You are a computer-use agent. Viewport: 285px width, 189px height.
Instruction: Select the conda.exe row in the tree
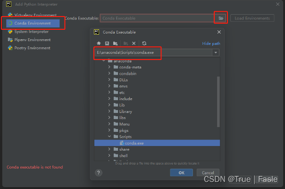[x=157, y=143]
